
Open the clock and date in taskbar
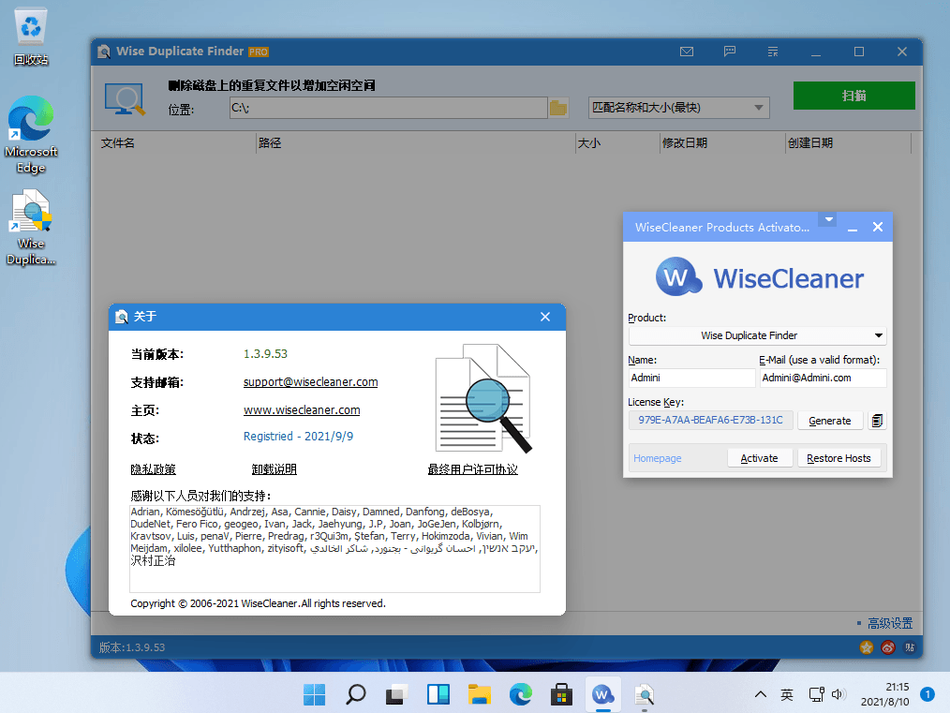(x=884, y=694)
